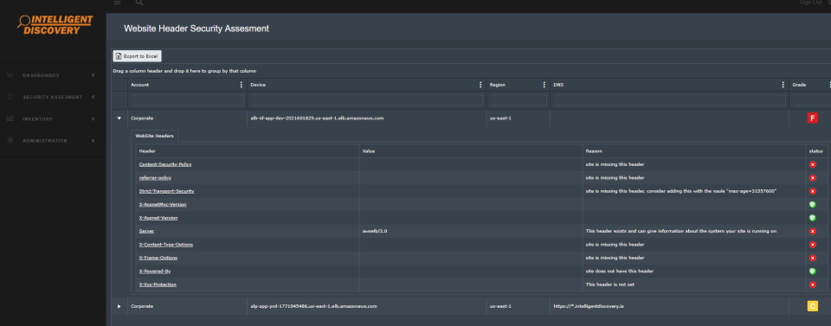This screenshot has width=831, height=326.
Task: Open the hamburger menu icon
Action: click(x=117, y=3)
